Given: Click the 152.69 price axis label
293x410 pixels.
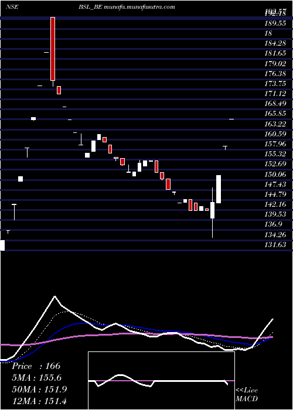Looking at the screenshot, I should tap(275, 164).
